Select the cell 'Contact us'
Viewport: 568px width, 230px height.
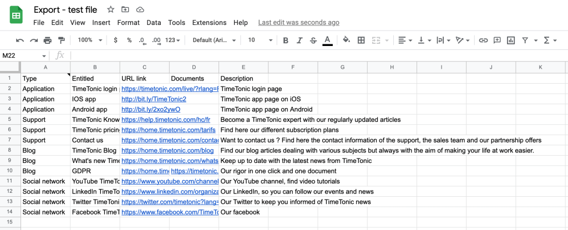coord(95,140)
